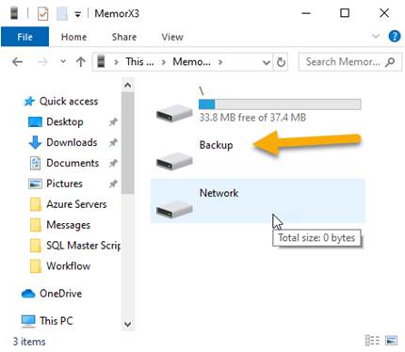Screen dimensions: 405x352
Task: Go up one folder level arrow
Action: coord(81,62)
